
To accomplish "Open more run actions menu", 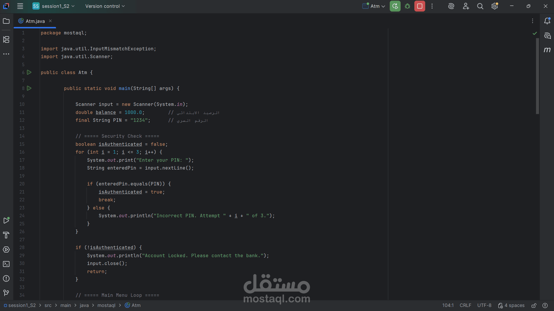I will (x=432, y=6).
